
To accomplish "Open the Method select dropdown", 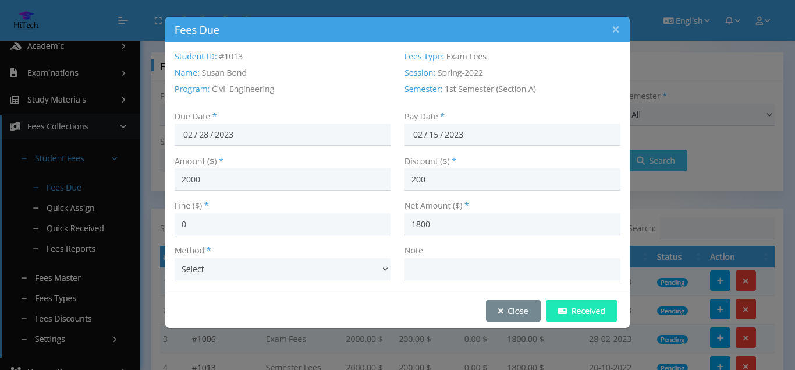I will [x=282, y=269].
